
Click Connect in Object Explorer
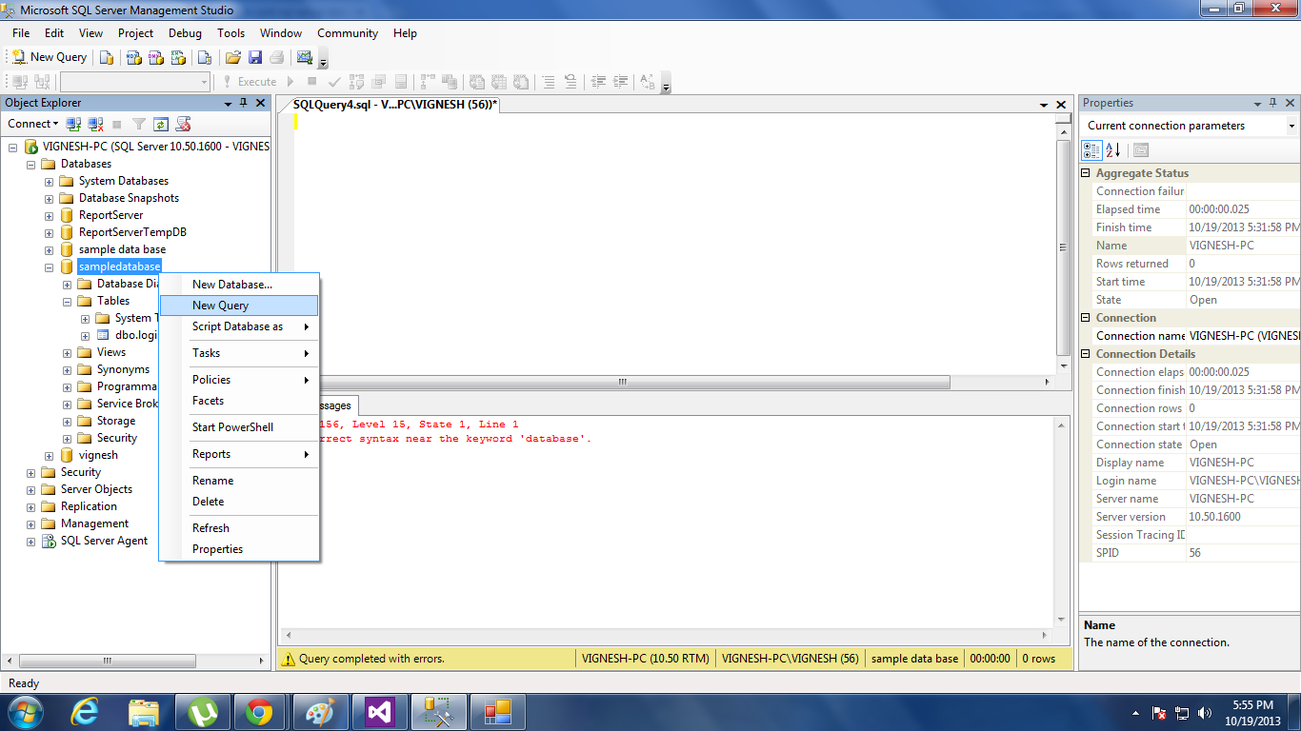coord(29,124)
